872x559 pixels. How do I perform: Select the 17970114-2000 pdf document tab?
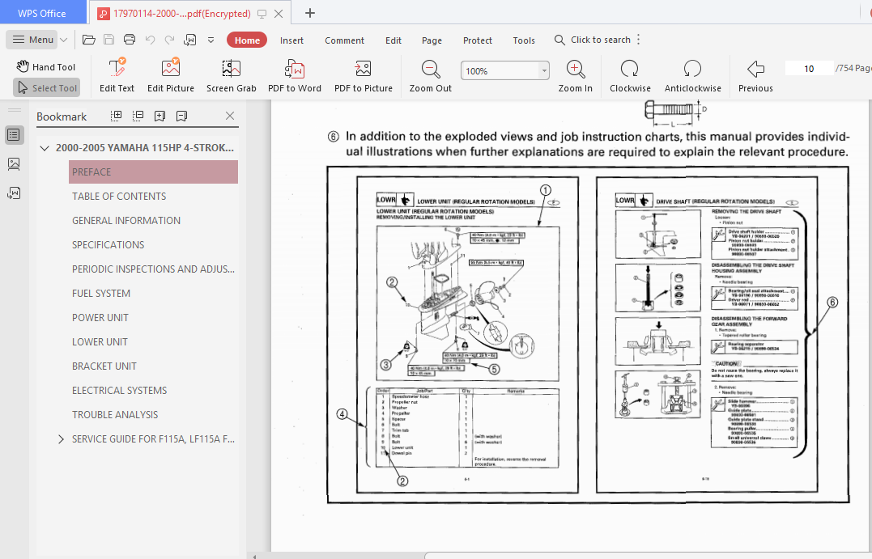click(x=181, y=13)
